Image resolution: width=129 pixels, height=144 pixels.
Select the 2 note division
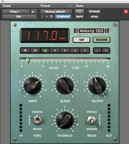75,50
